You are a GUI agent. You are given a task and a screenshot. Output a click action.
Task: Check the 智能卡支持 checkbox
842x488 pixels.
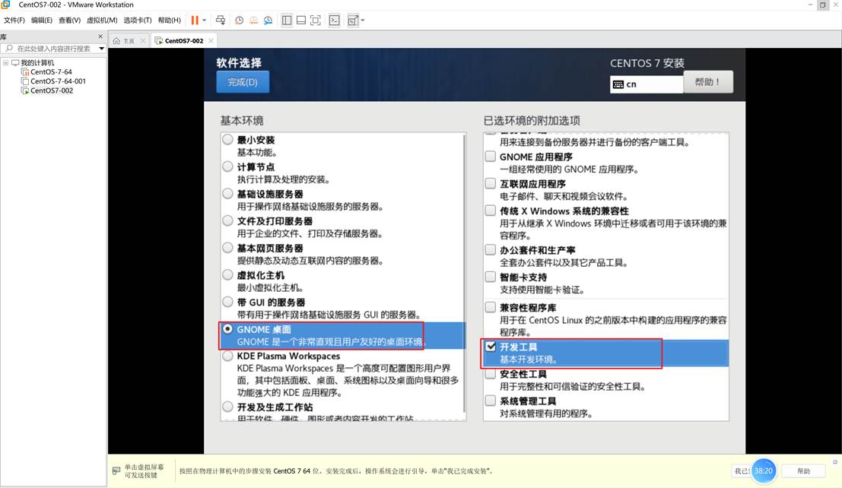(491, 277)
